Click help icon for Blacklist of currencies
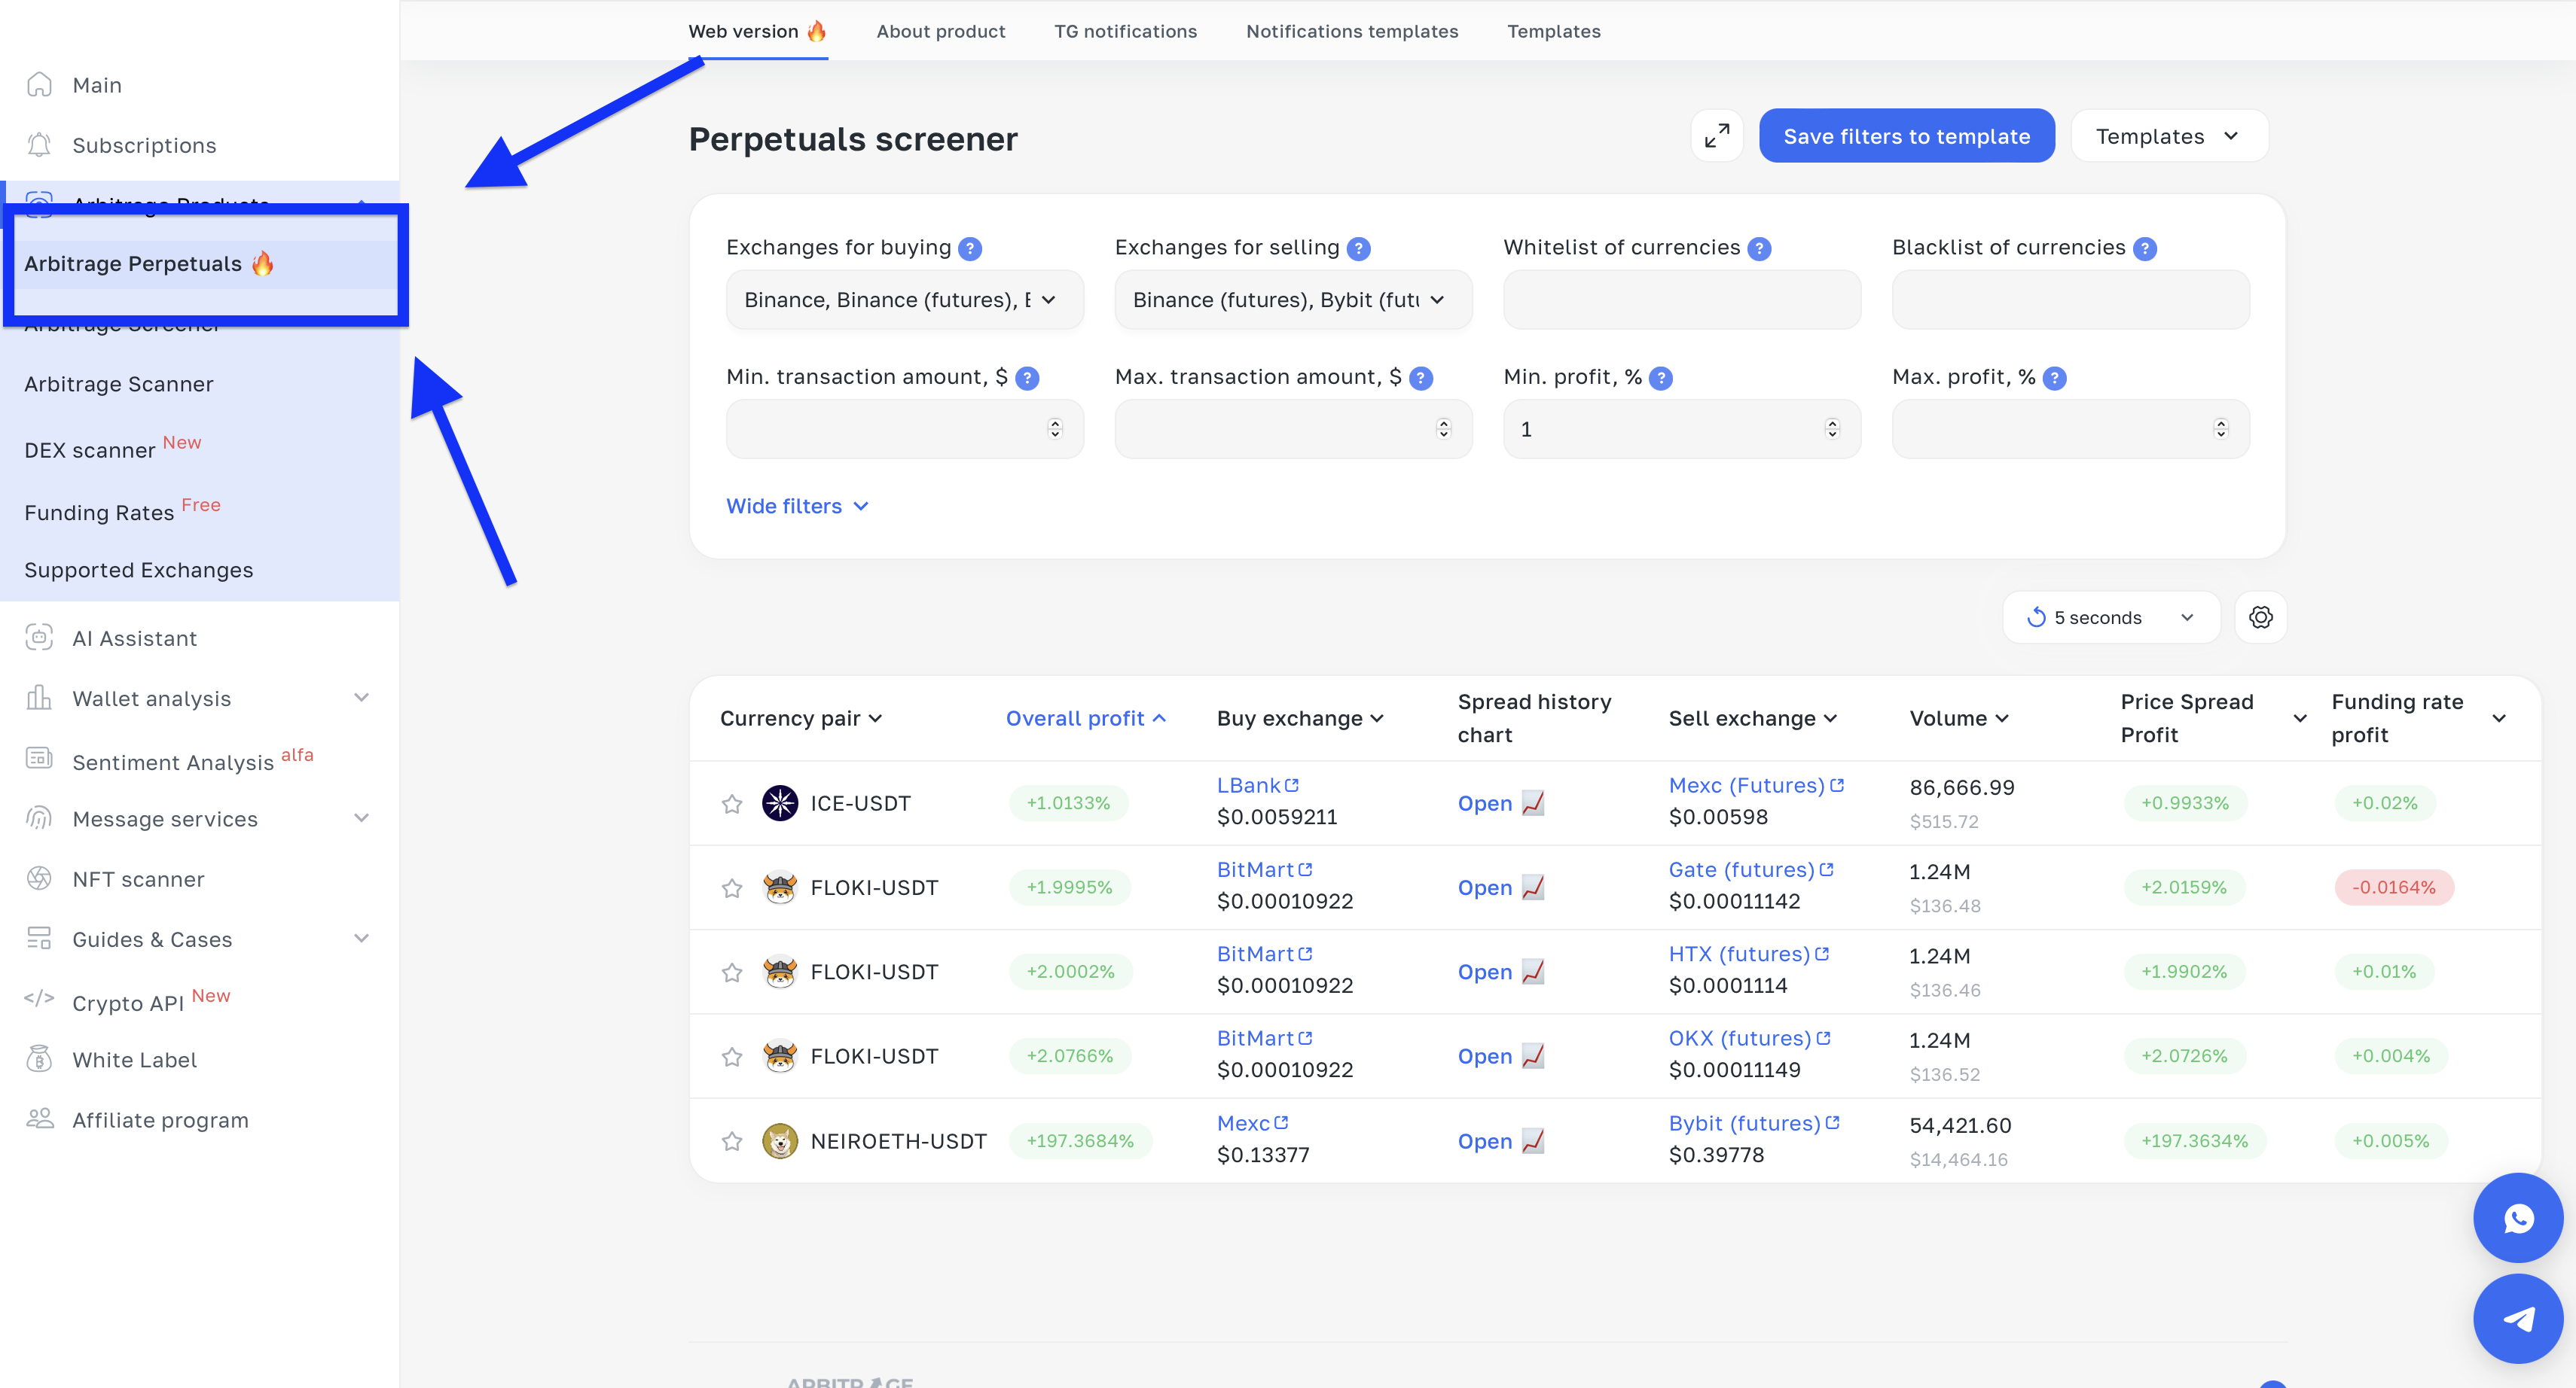Image resolution: width=2576 pixels, height=1388 pixels. click(x=2144, y=248)
